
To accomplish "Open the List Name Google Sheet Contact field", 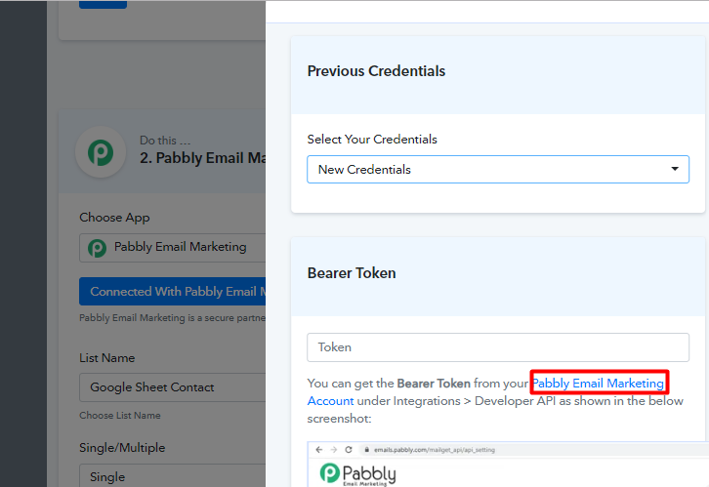I will (172, 387).
